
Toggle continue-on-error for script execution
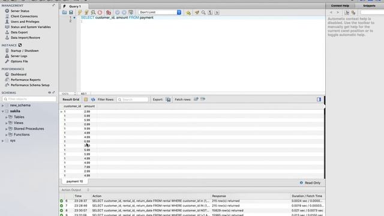coord(109,12)
